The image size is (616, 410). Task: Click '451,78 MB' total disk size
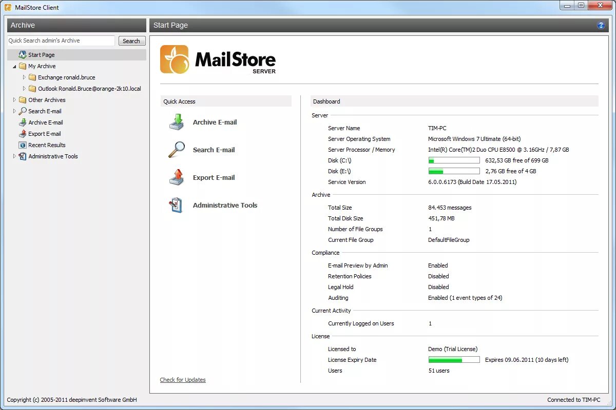click(x=441, y=218)
